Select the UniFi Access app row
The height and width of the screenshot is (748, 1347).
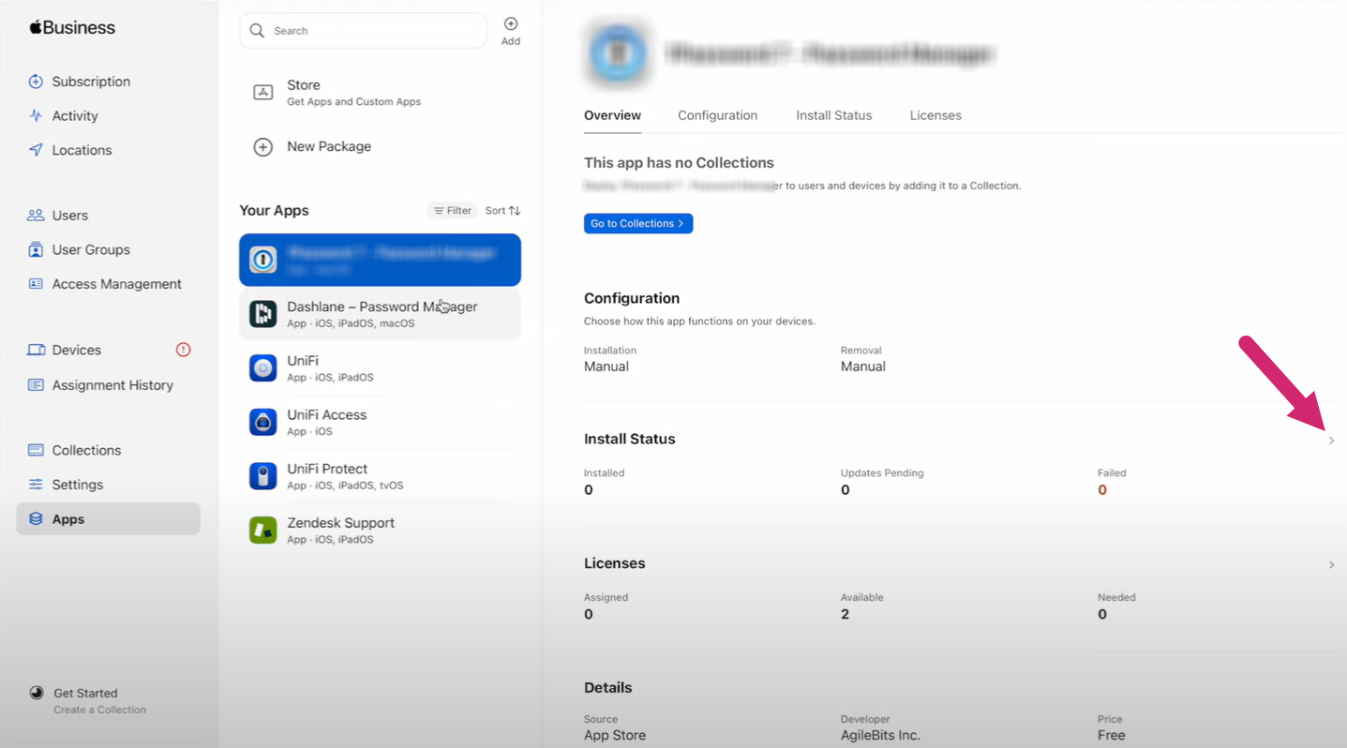[381, 422]
